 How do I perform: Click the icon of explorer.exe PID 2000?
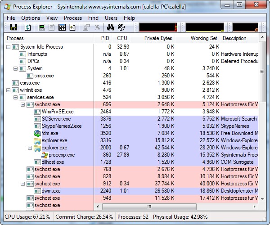[37, 148]
